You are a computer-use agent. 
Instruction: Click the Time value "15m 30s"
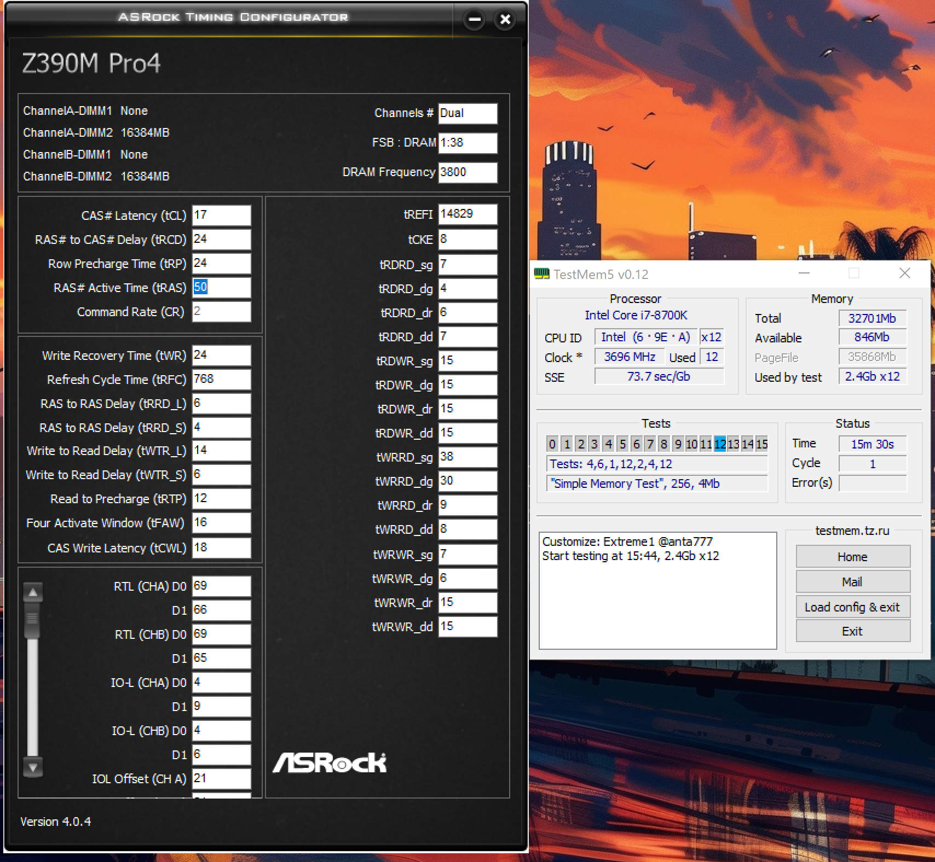(x=873, y=444)
